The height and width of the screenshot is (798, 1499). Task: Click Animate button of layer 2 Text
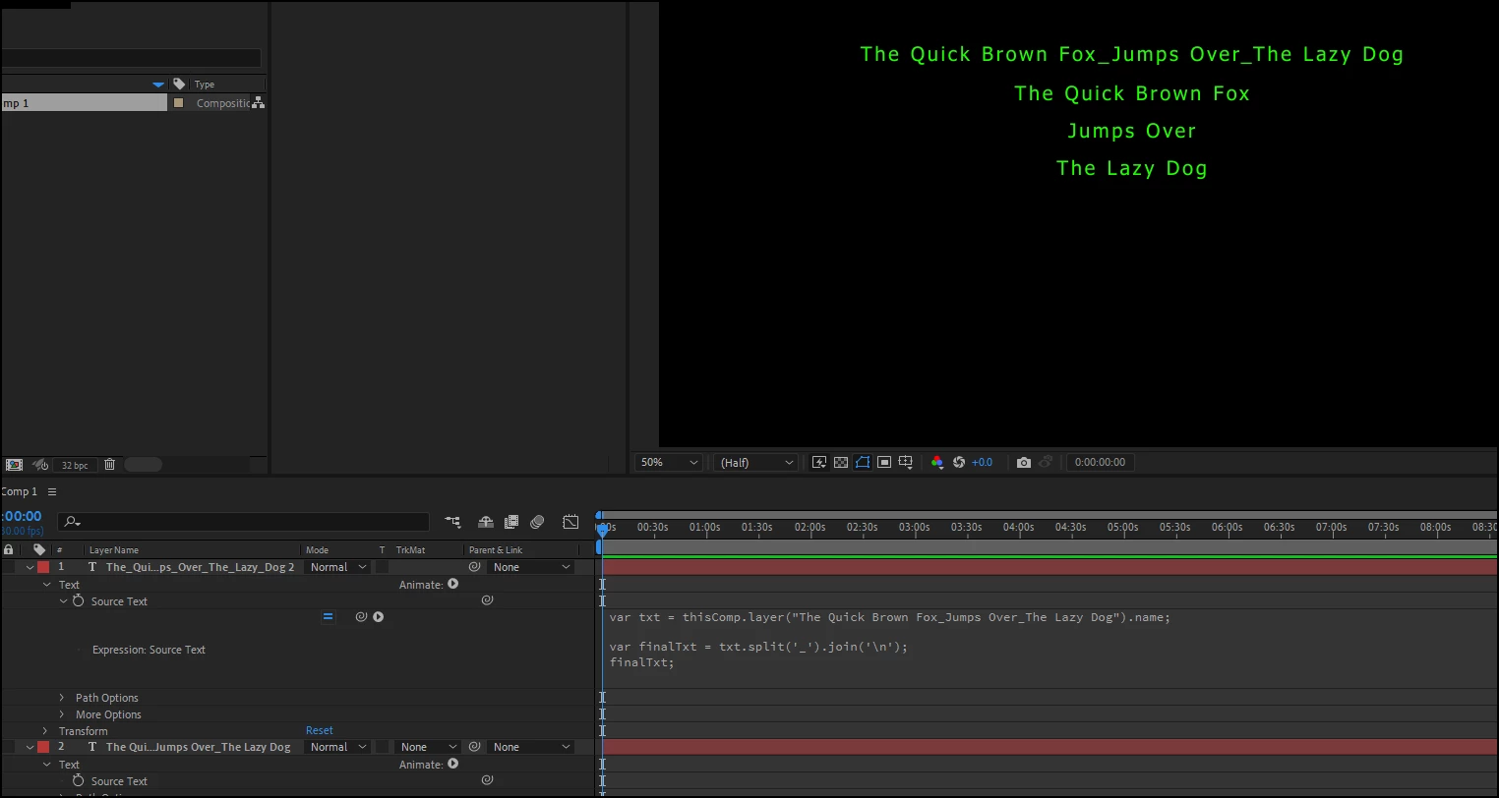coord(453,764)
